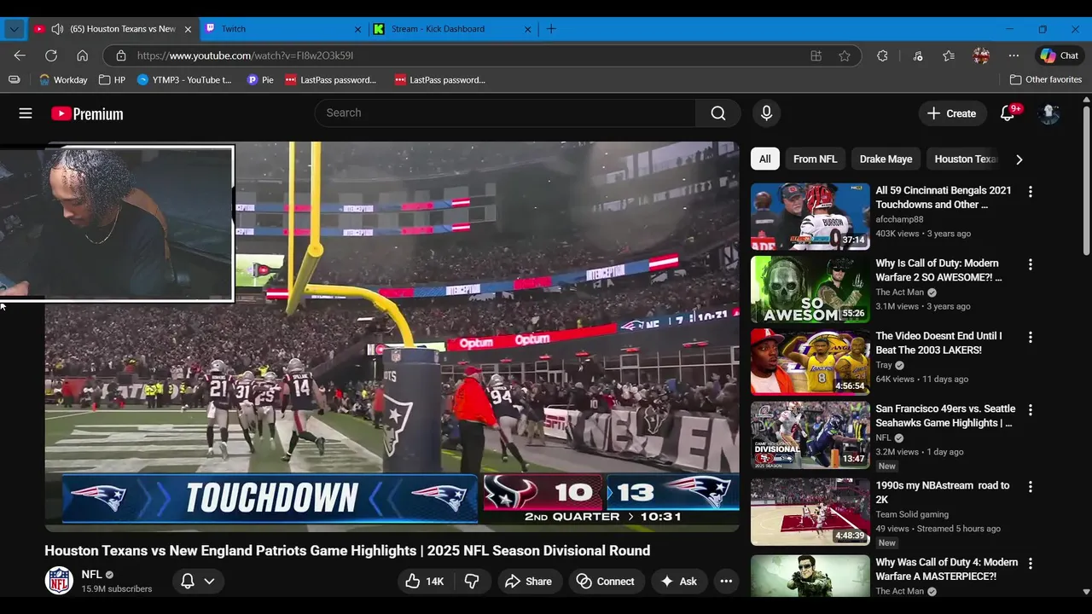Open options for Bengals Touchdowns video
Screen dimensions: 1092x614
1030,192
